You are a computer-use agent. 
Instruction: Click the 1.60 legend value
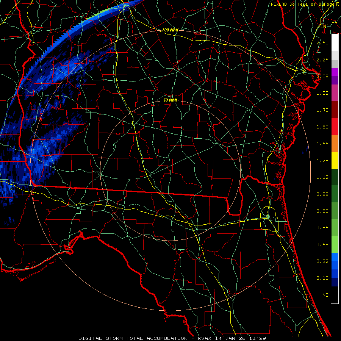pos(322,127)
